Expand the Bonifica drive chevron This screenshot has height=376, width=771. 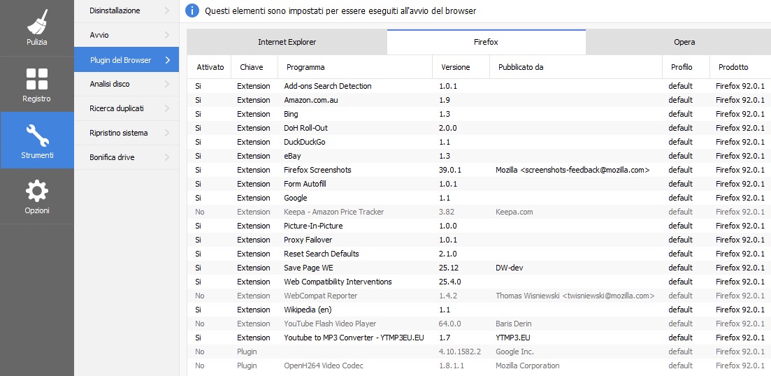point(167,158)
